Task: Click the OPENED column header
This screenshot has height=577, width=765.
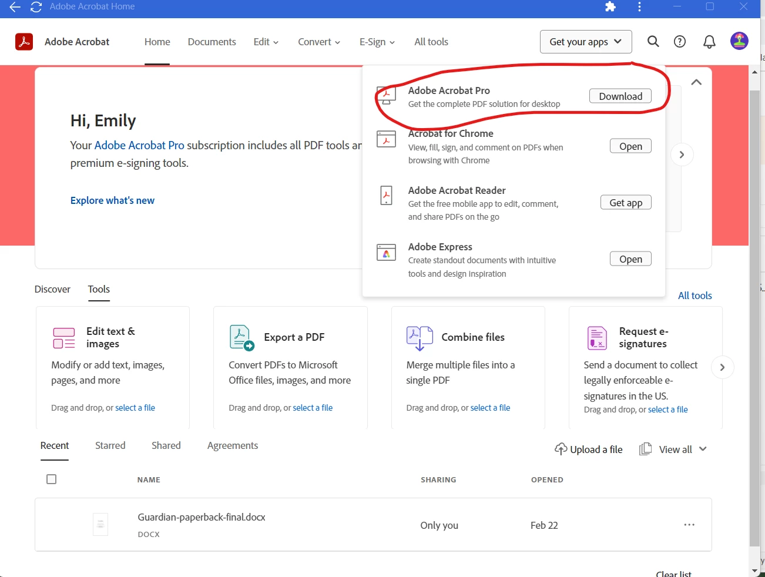Action: 547,480
